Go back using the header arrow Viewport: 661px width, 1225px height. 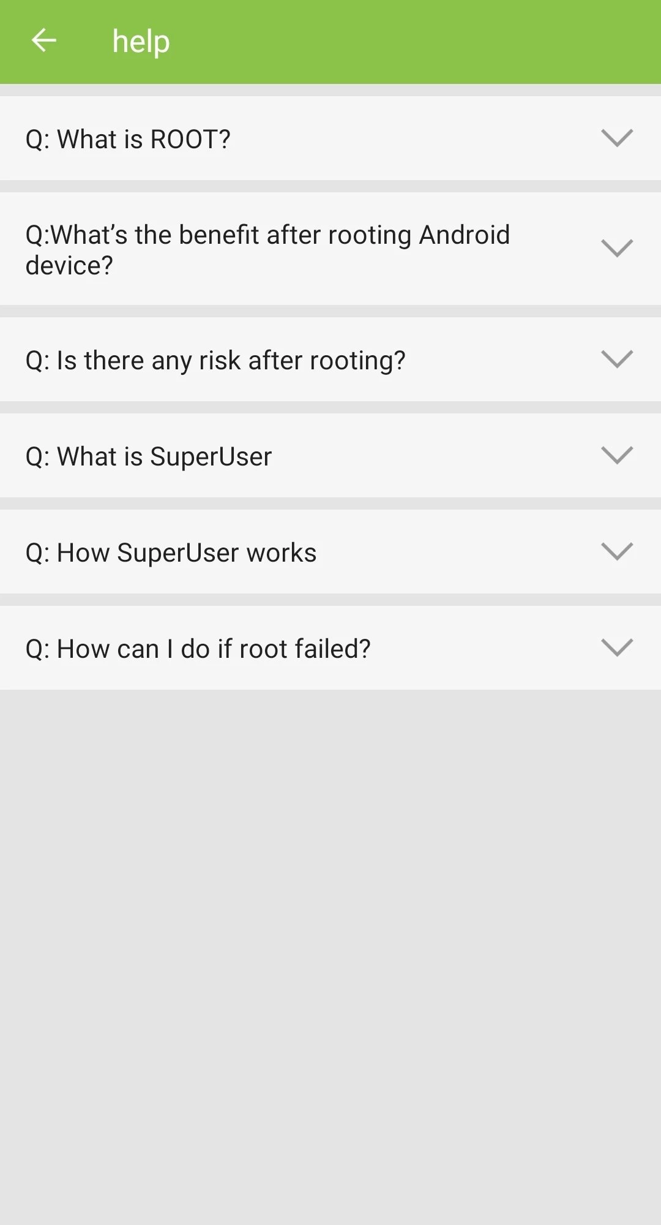tap(44, 41)
